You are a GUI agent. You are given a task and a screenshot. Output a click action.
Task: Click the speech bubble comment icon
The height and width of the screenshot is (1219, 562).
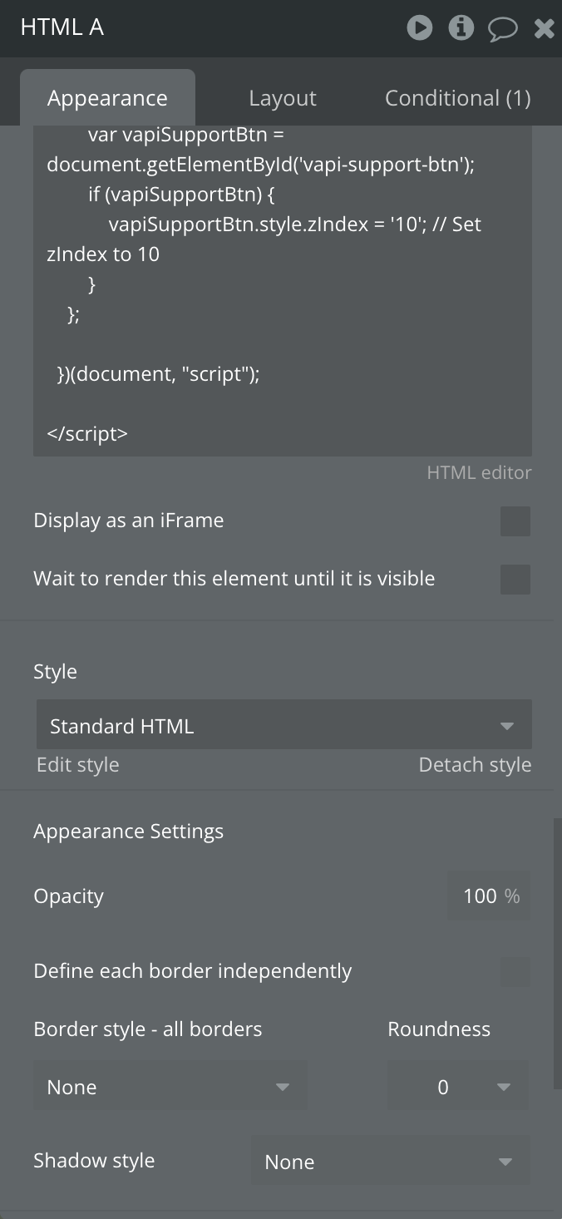point(502,29)
